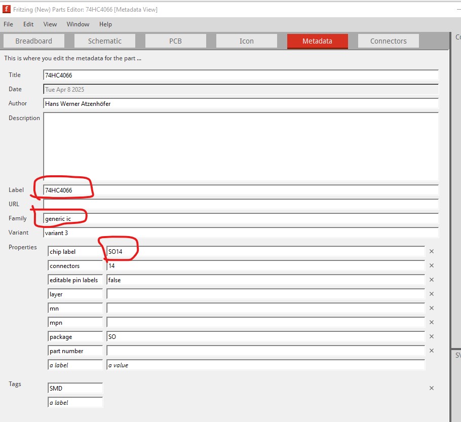Click the Family field with generic ic
461x422 pixels.
click(x=241, y=218)
